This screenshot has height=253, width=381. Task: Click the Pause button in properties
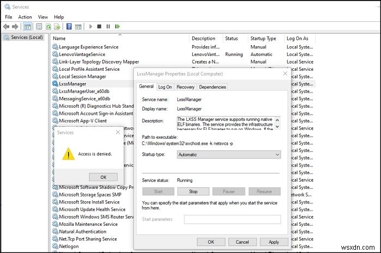coord(229,192)
